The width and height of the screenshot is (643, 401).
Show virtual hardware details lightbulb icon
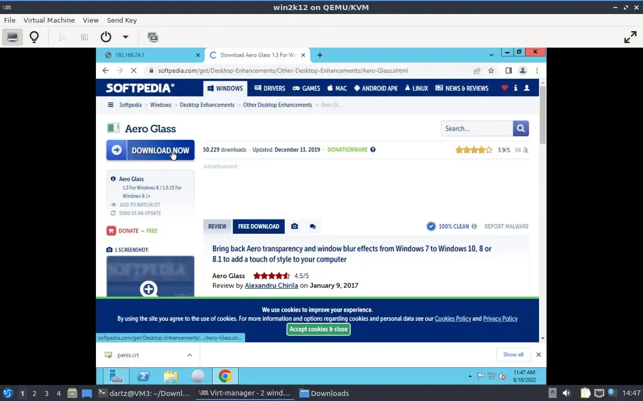coord(34,37)
